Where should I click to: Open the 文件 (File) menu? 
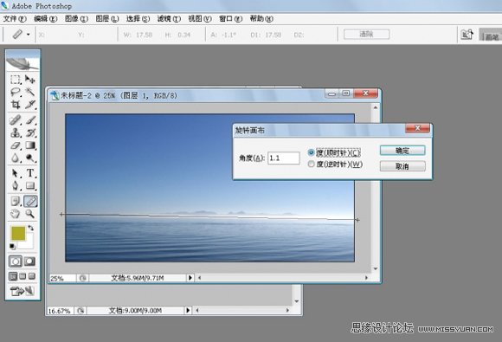15,18
